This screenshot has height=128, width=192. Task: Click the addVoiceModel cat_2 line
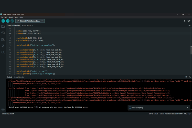click(39, 55)
